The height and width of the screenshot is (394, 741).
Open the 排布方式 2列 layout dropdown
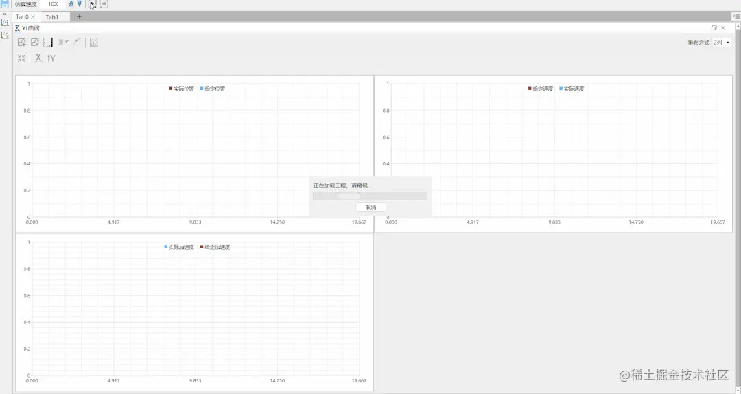tap(722, 43)
